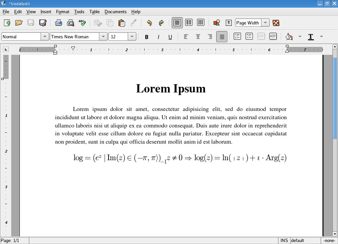Image resolution: width=338 pixels, height=244 pixels.
Task: Open the Table menu
Action: (x=94, y=12)
